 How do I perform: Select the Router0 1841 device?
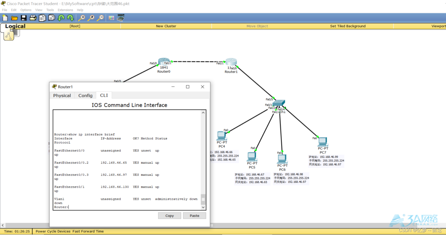point(164,63)
